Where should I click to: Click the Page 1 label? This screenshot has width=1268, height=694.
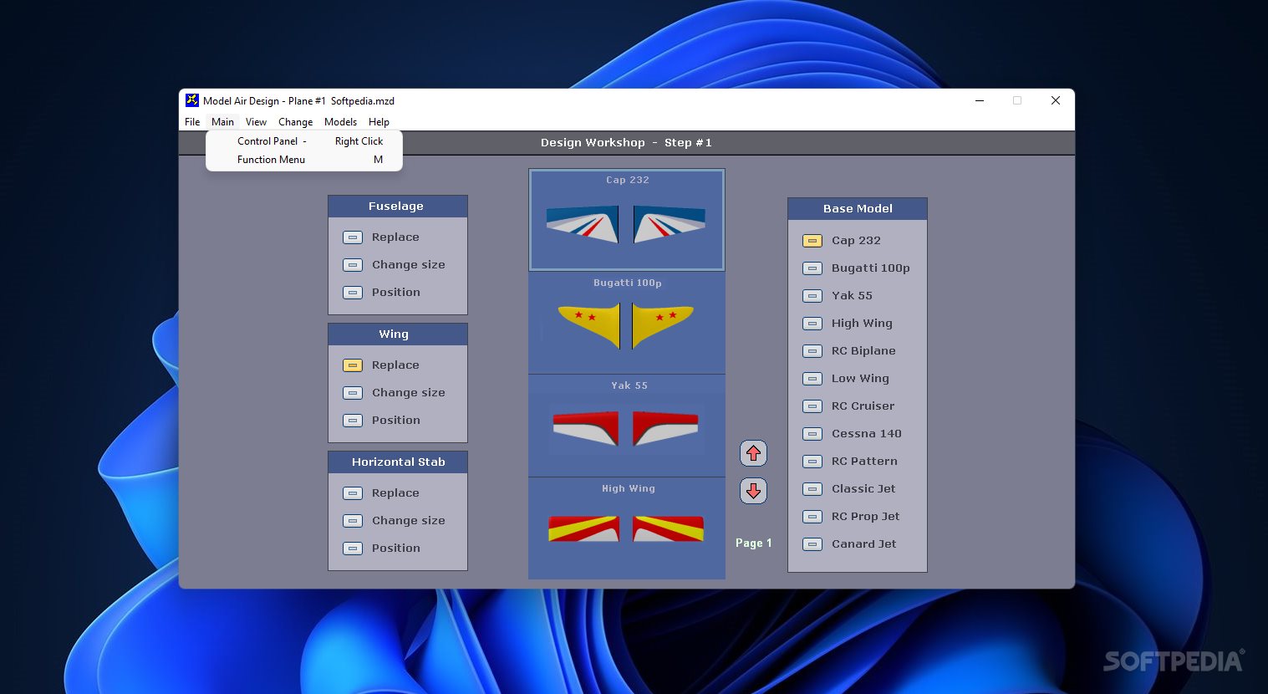753,543
